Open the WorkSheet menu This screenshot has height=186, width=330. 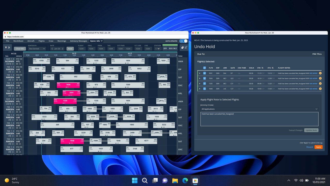18,41
